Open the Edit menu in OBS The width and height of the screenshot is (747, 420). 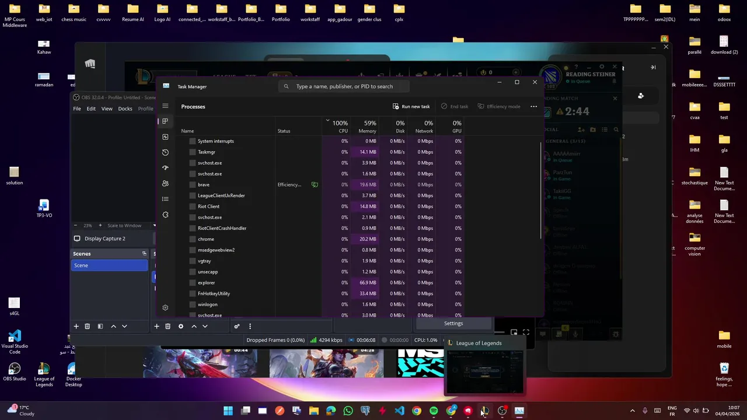(x=91, y=108)
